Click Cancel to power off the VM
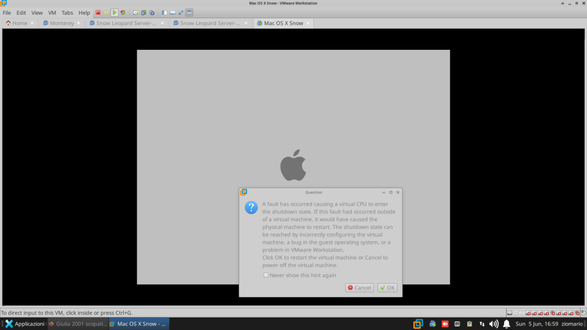Image resolution: width=587 pixels, height=330 pixels. click(359, 288)
